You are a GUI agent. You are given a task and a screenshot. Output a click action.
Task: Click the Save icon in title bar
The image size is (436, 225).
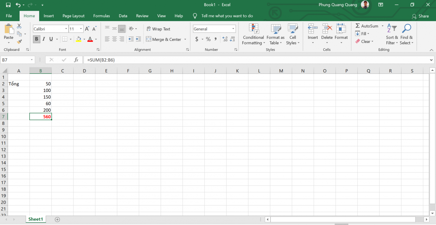pos(8,5)
